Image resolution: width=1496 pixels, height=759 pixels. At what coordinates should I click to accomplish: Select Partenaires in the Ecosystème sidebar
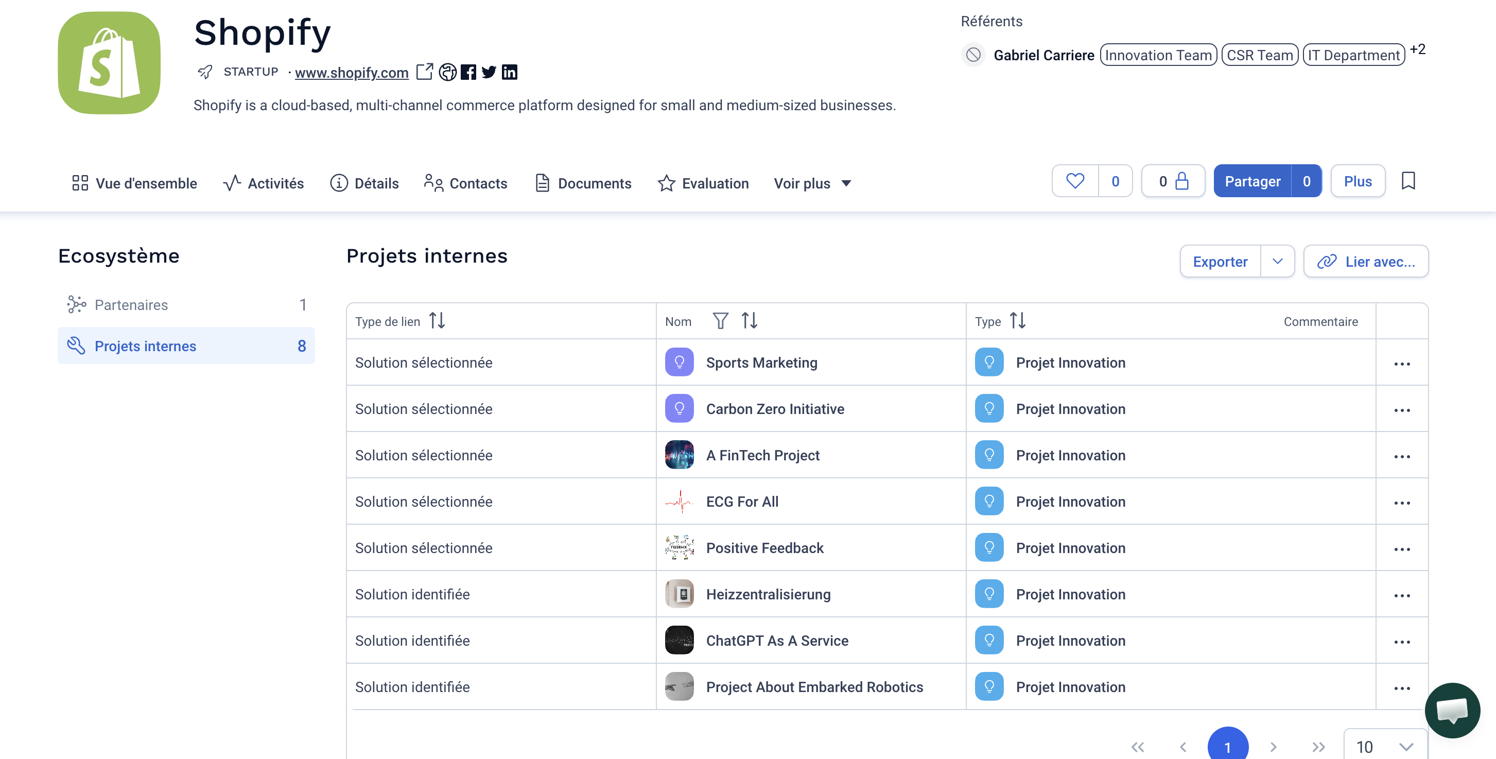[x=186, y=305]
